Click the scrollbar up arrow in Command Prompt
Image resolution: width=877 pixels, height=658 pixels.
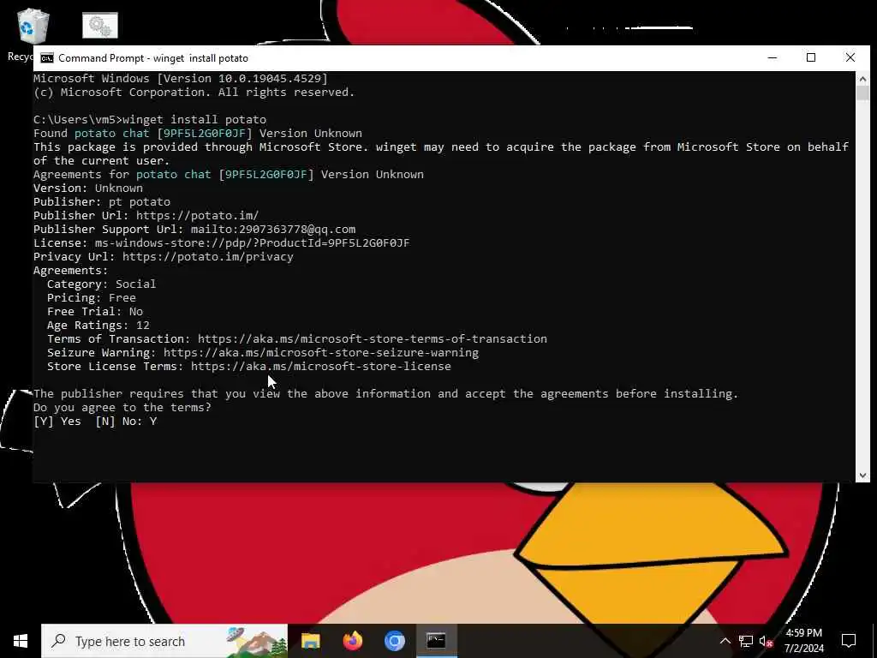[862, 79]
